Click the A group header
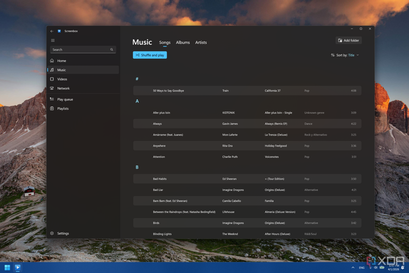 [x=137, y=101]
